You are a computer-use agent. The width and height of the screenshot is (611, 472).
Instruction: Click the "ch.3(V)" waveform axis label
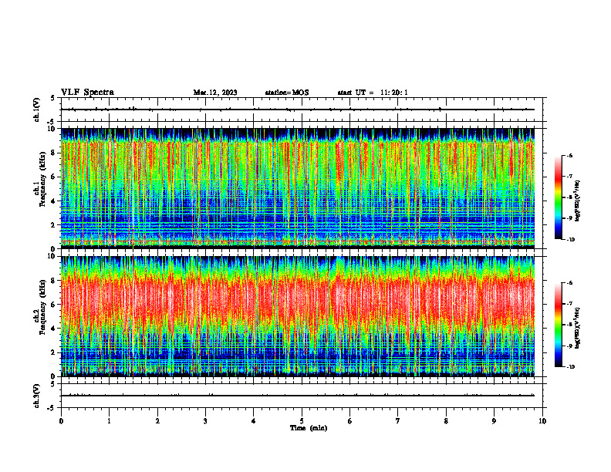(x=37, y=396)
